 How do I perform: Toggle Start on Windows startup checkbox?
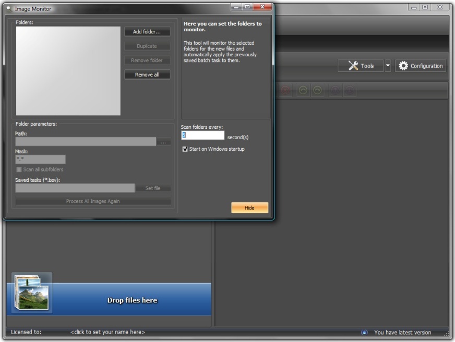[x=185, y=149]
